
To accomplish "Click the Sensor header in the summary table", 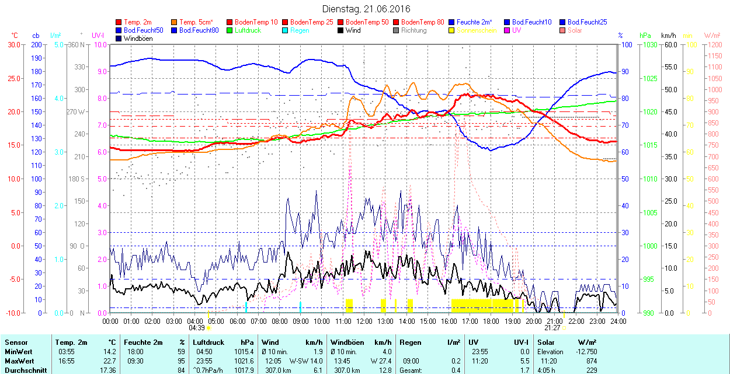I will (x=16, y=342).
